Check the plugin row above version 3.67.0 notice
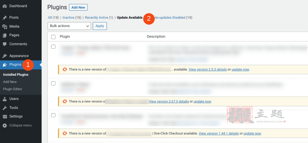Screen dimensions: 308x143 (53, 83)
